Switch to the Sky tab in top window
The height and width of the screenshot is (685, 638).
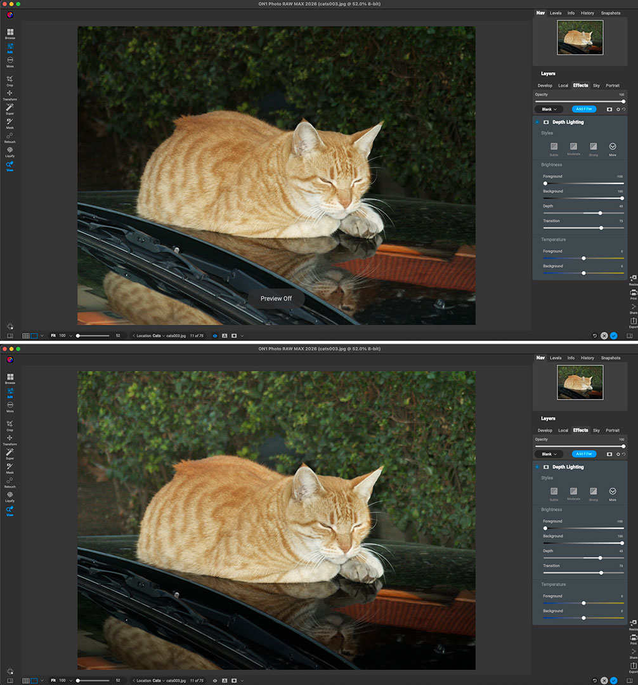point(596,85)
